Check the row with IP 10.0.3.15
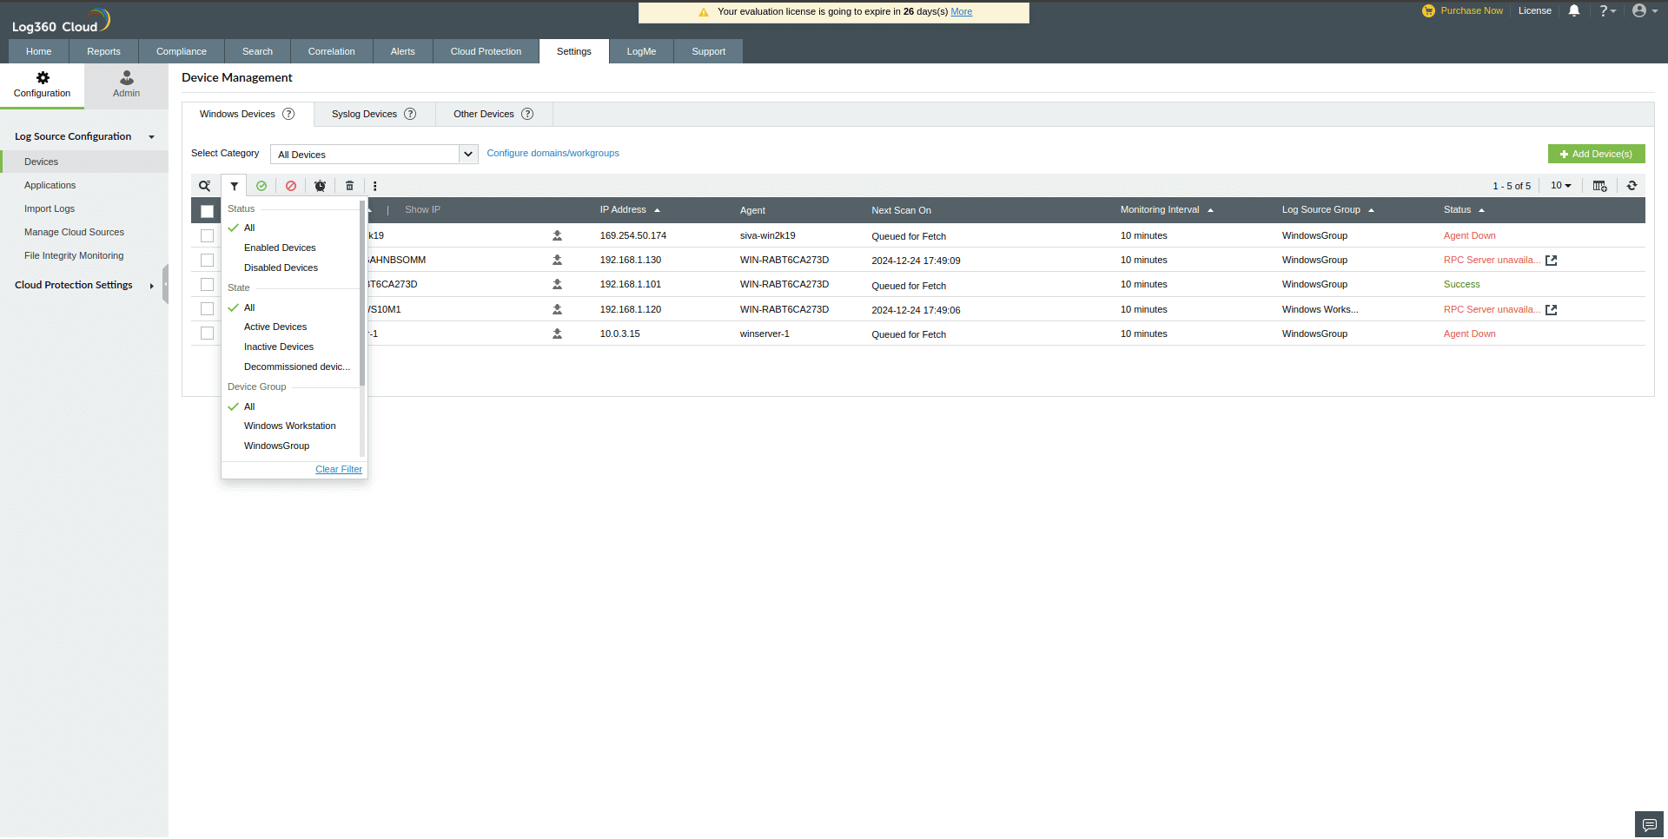The height and width of the screenshot is (839, 1668). pos(207,334)
